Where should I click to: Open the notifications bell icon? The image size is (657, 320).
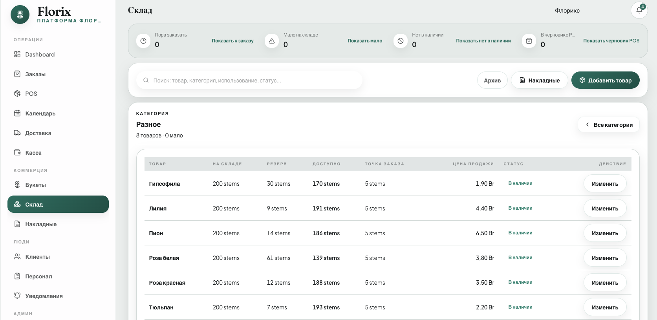(x=639, y=10)
